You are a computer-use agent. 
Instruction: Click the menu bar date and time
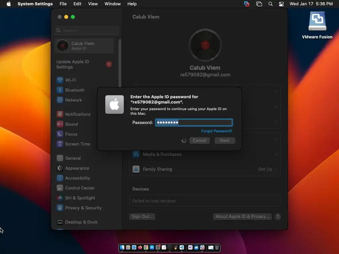pyautogui.click(x=311, y=4)
